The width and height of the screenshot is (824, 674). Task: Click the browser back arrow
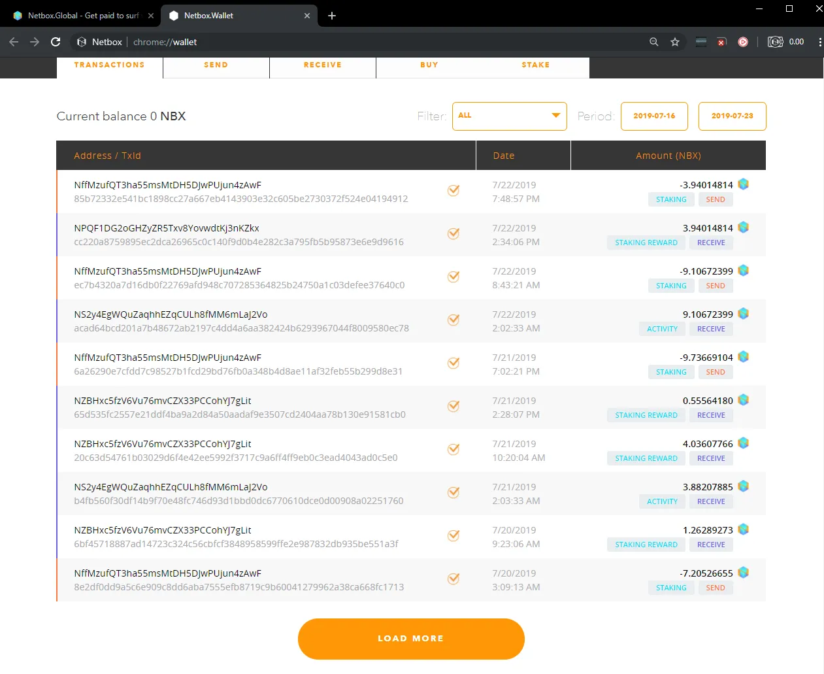(14, 42)
